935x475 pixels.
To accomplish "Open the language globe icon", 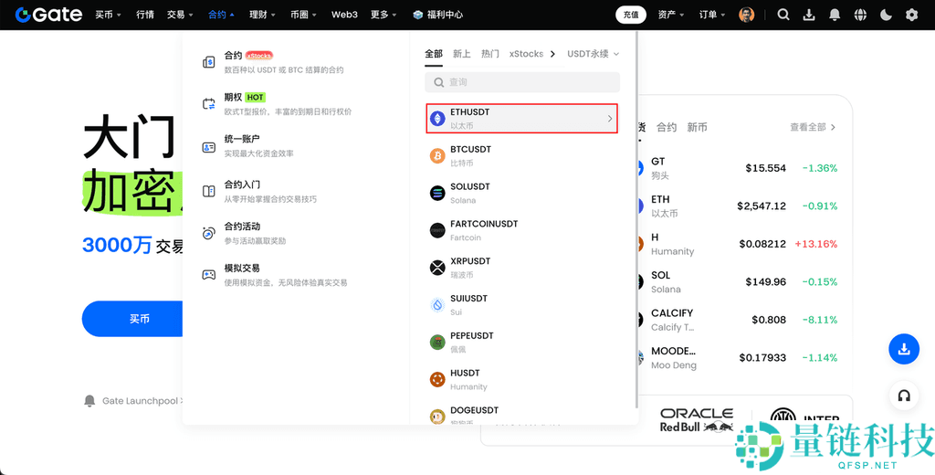I will (860, 15).
